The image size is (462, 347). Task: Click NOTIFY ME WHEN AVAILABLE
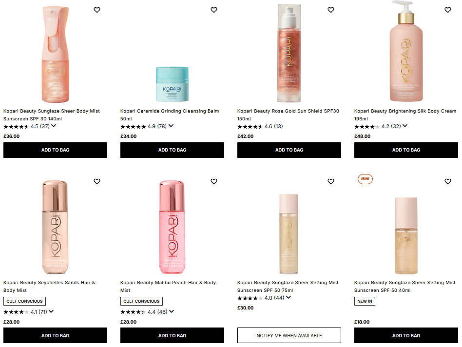click(x=289, y=335)
